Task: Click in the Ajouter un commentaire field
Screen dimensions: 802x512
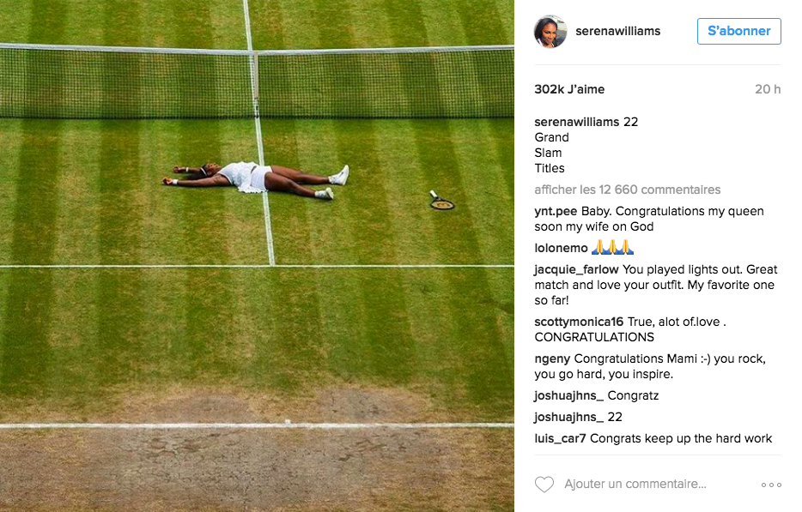Action: coord(635,484)
